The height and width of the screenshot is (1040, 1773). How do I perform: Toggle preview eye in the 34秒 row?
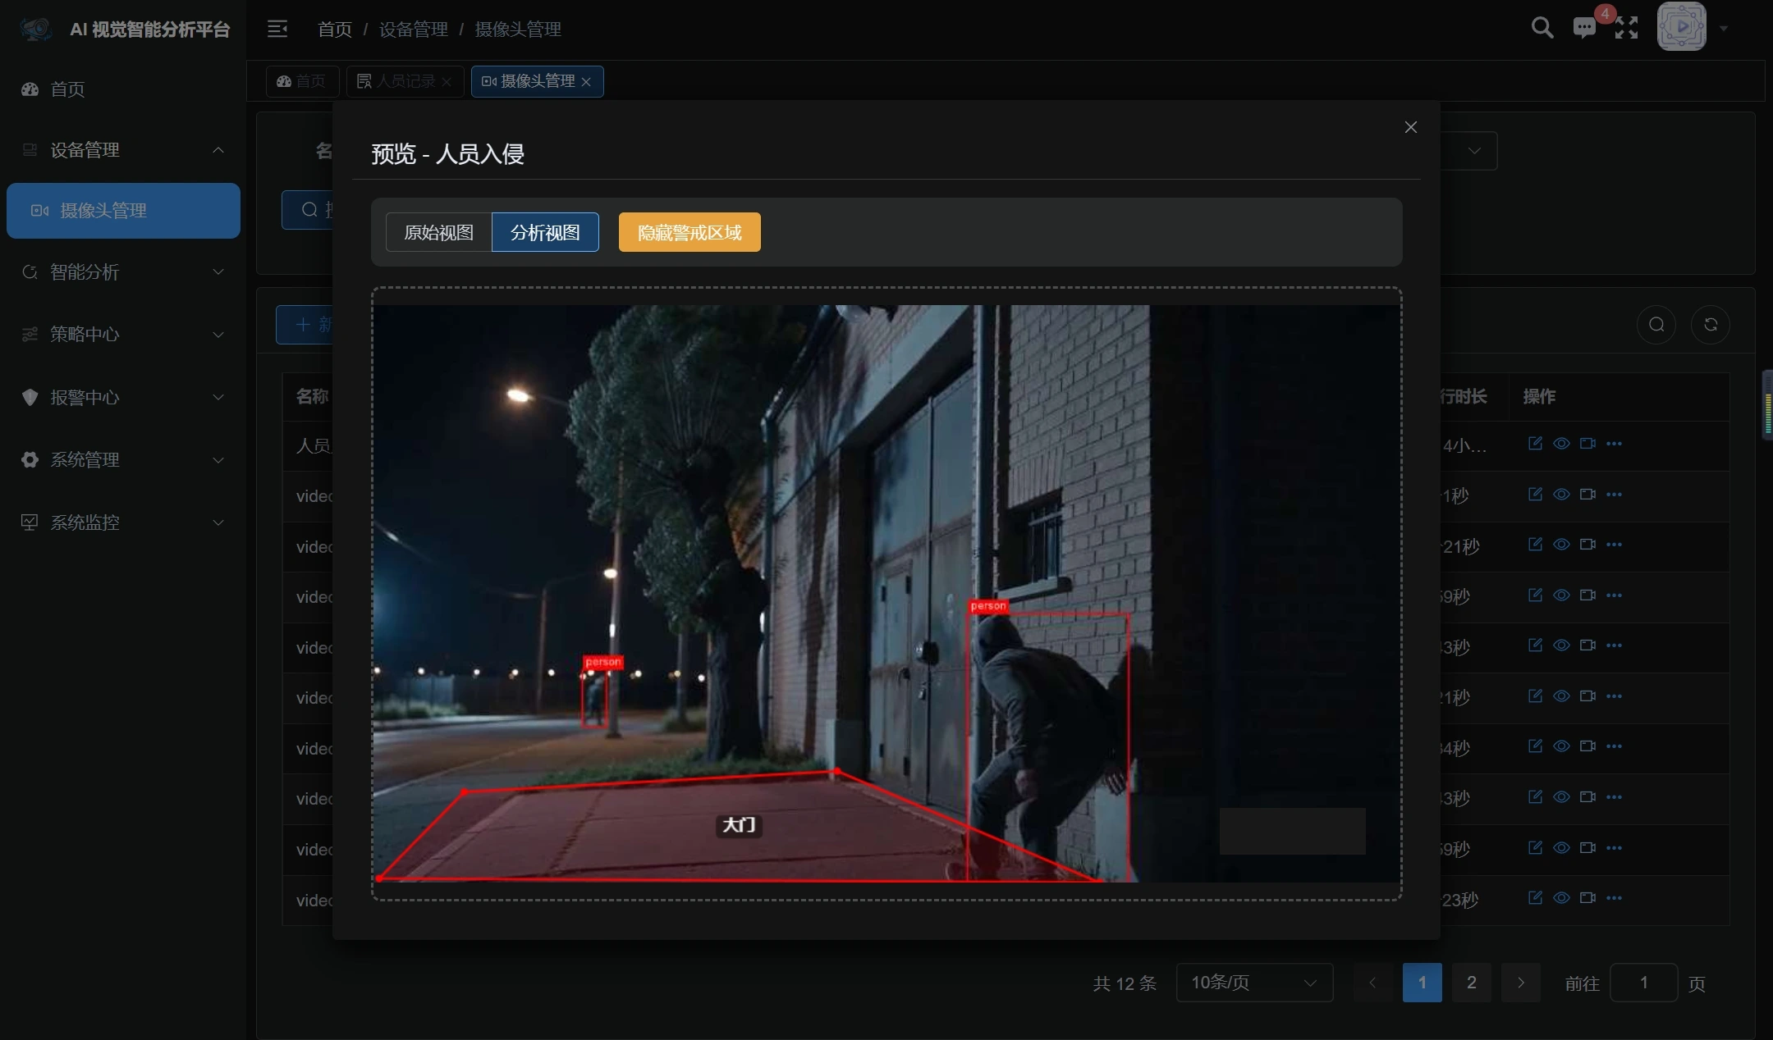[x=1561, y=746]
